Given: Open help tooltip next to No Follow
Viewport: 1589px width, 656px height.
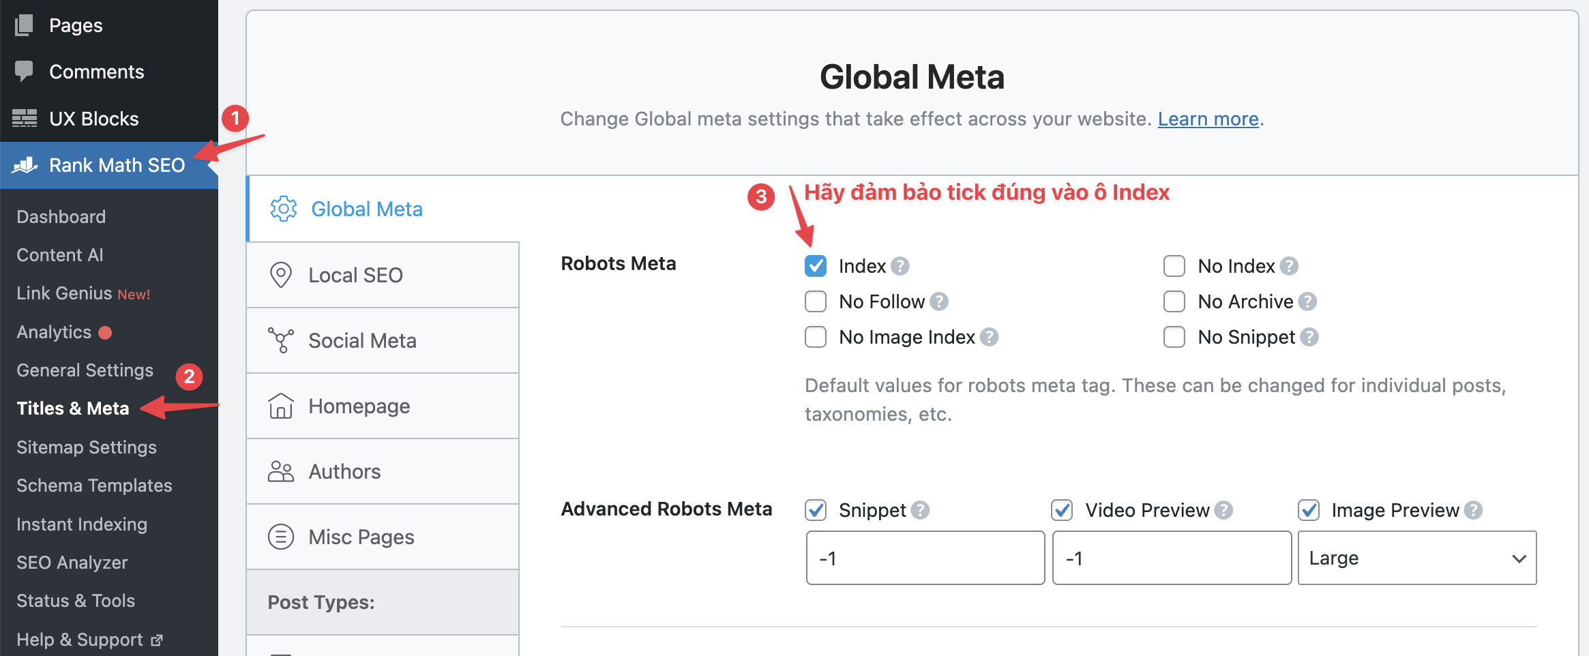Looking at the screenshot, I should click(939, 301).
